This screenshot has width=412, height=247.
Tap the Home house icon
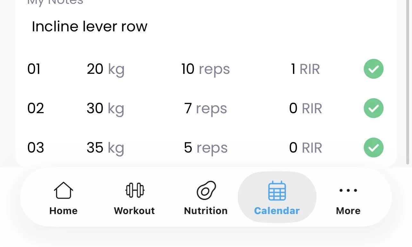click(x=64, y=190)
